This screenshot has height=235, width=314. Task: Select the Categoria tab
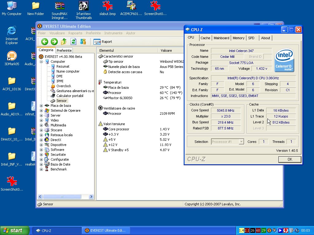(46, 50)
